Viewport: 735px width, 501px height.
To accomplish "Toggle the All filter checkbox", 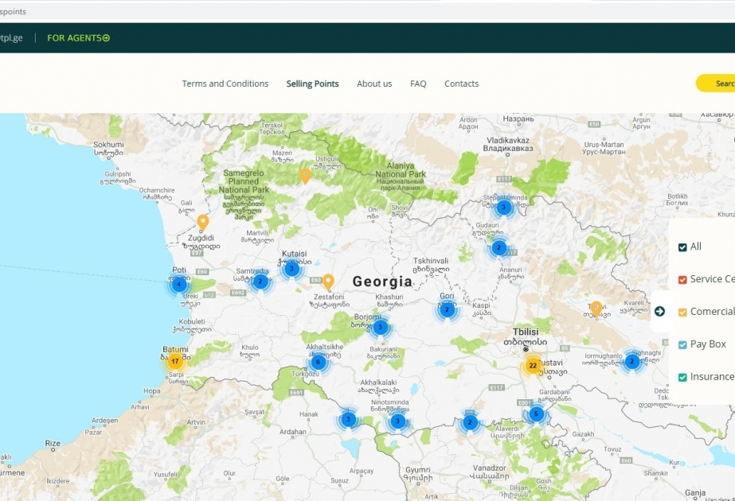I will tap(682, 247).
